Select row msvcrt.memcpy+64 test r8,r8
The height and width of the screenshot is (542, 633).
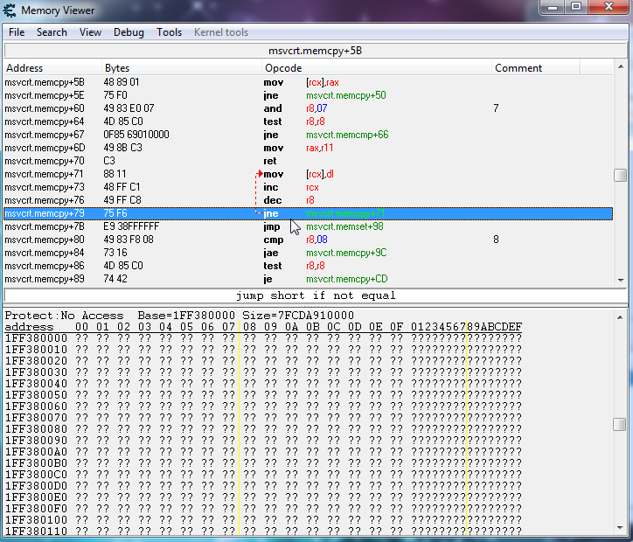point(308,122)
